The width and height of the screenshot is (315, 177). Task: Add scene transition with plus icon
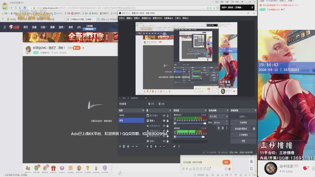219,128
